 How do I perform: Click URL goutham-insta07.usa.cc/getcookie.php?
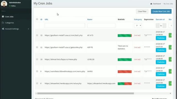(x=63, y=47)
